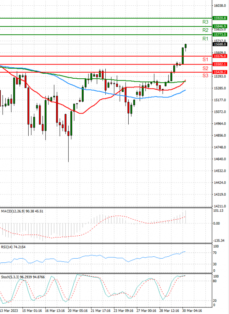The width and height of the screenshot is (229, 314).
Task: Select the S3 support text
Action: (x=205, y=76)
